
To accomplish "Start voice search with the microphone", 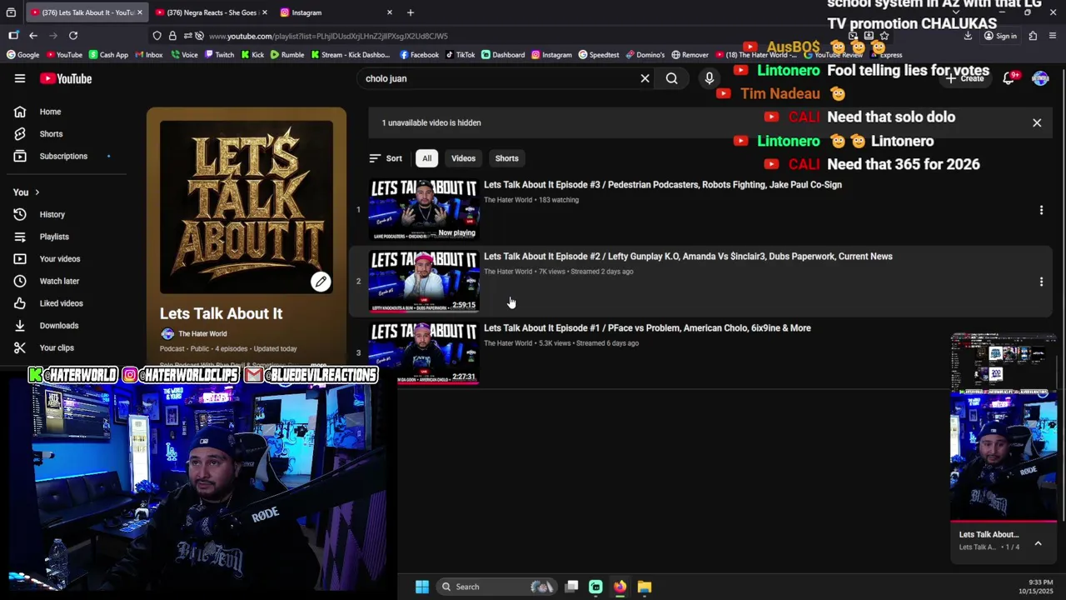I will [x=709, y=78].
